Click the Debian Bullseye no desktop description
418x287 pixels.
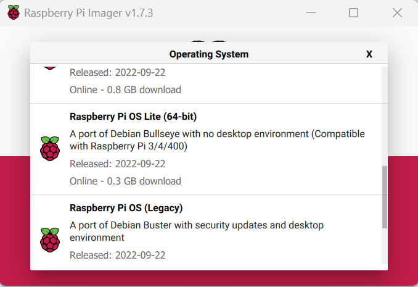pos(217,140)
